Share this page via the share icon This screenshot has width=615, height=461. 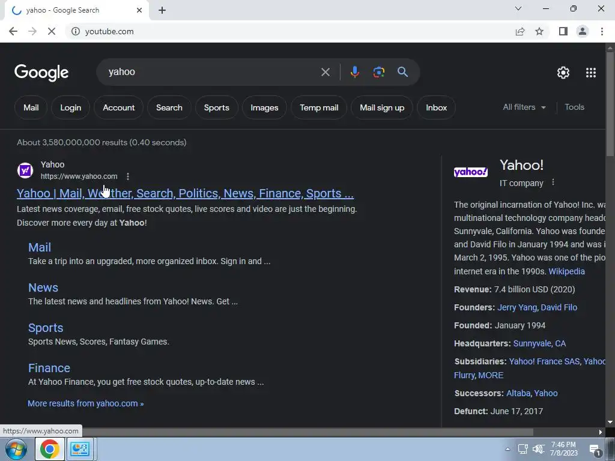(520, 31)
